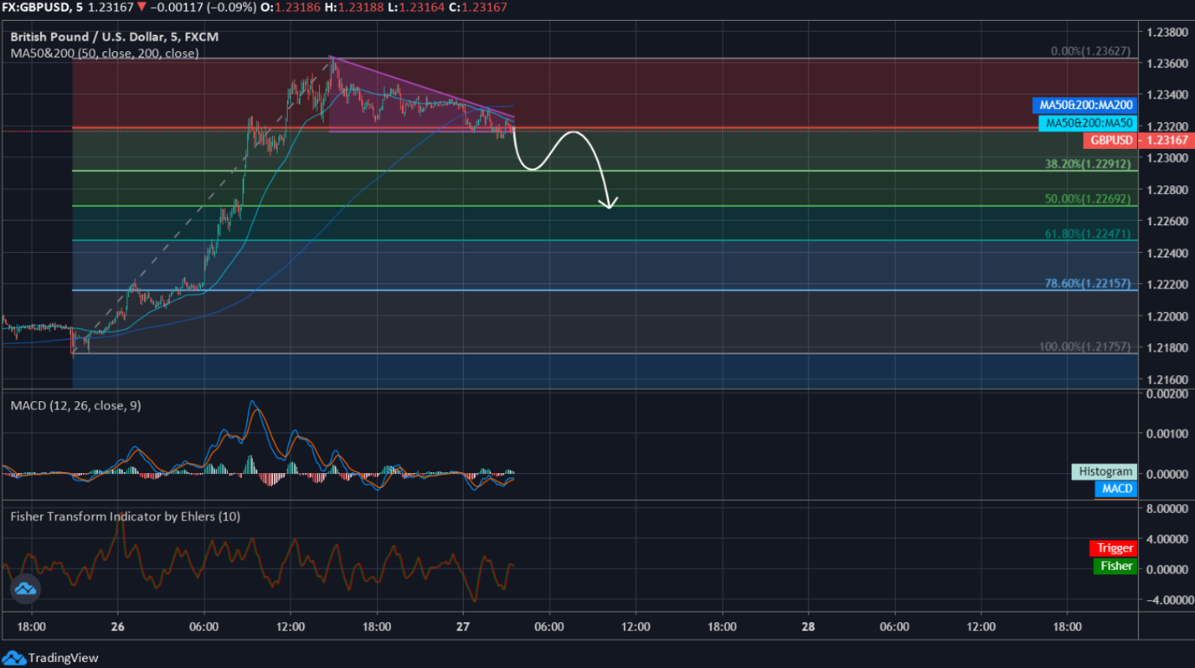Open the MACD (12, 26, close, 9) indicator title
The width and height of the screenshot is (1195, 668).
coord(75,405)
